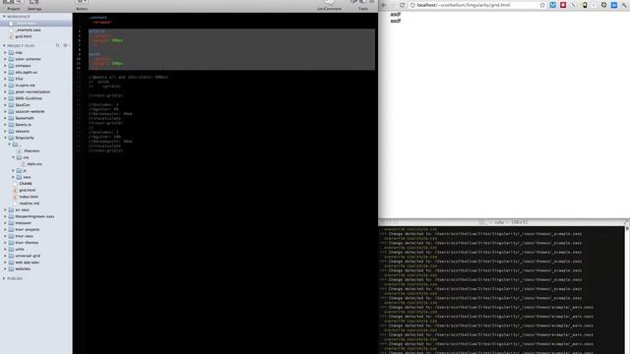Expand the color-schemer folder
Screen dimensions: 630x354
point(5,59)
